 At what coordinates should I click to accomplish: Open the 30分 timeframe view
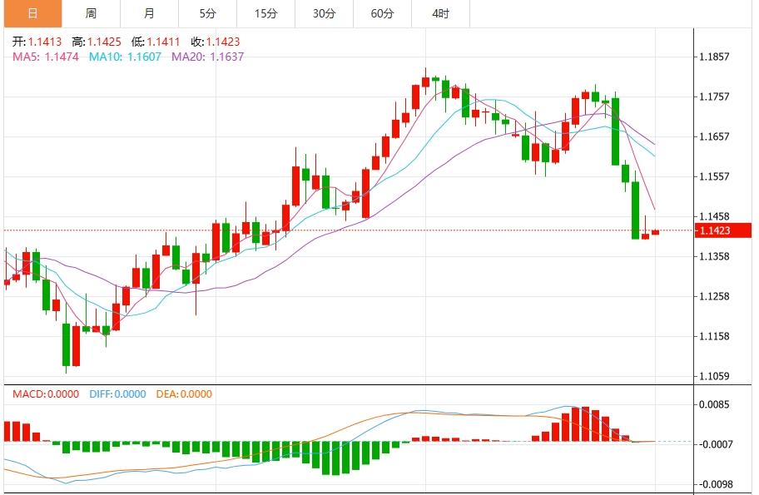[x=324, y=13]
